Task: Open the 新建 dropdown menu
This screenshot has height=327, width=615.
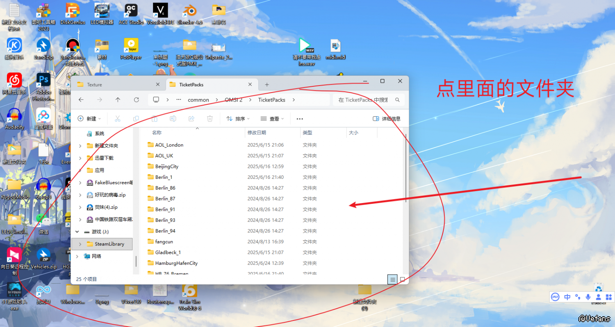Action: (89, 119)
